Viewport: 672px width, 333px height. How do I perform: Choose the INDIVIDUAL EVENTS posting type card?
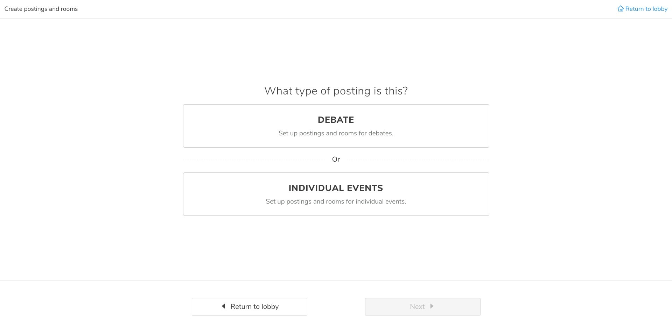(336, 194)
